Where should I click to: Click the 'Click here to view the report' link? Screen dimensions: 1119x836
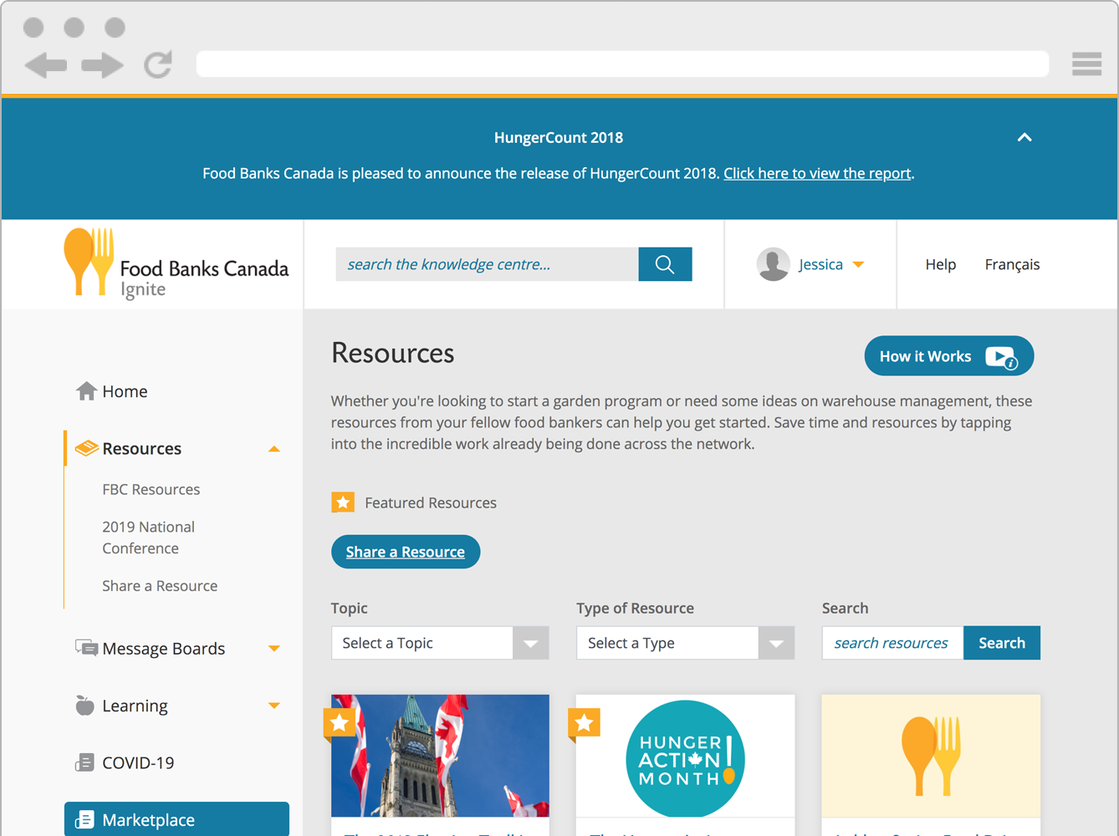pos(817,173)
